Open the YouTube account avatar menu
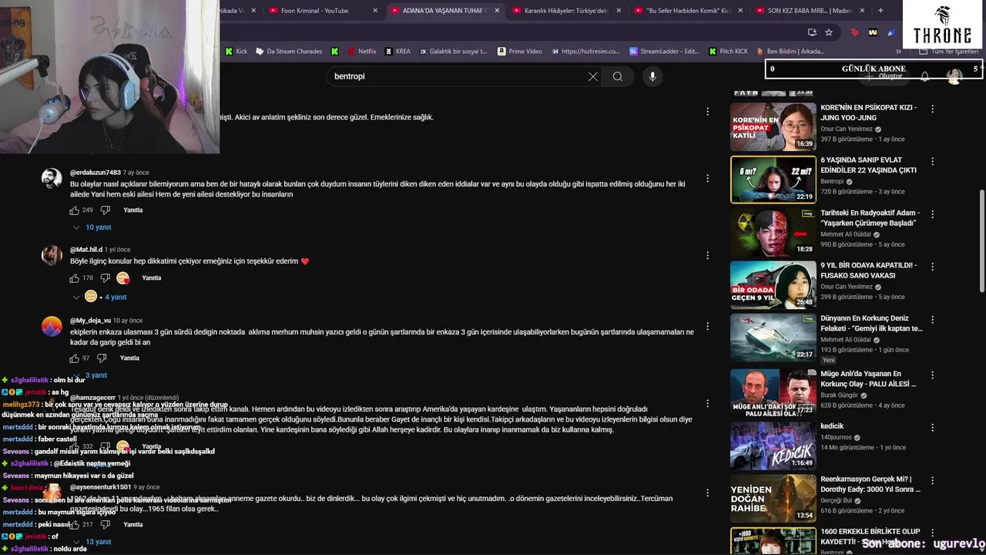This screenshot has height=555, width=986. coord(954,76)
